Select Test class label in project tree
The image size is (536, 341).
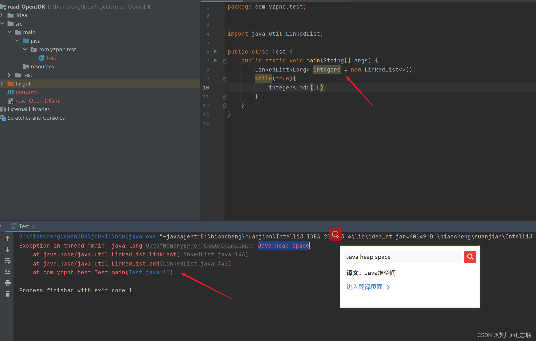coord(51,58)
